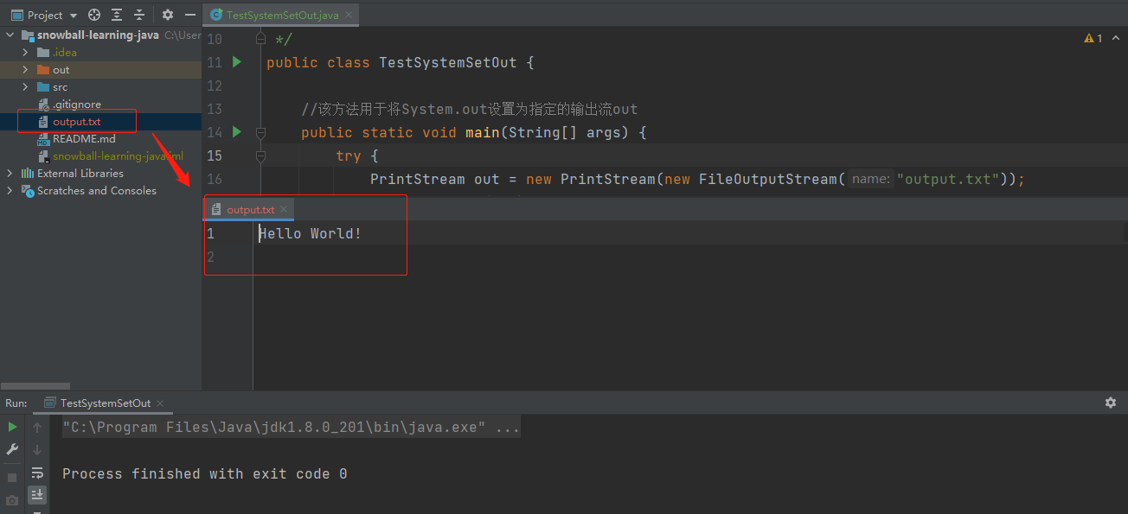This screenshot has width=1128, height=514.
Task: Click the warning indicator in editor corner
Action: 1093,38
